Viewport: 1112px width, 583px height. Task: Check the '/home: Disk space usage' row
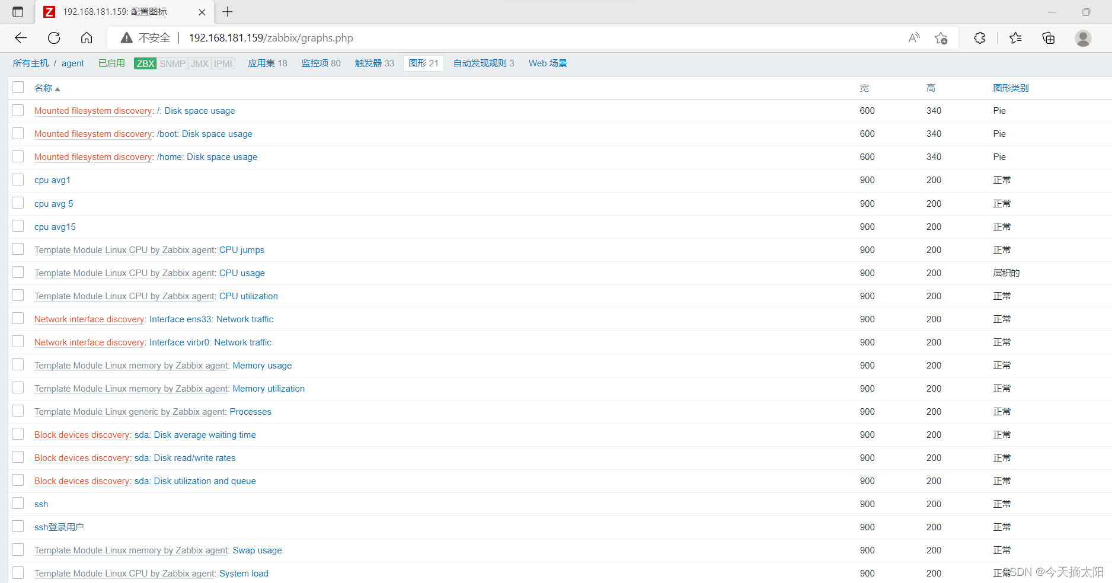pos(18,156)
